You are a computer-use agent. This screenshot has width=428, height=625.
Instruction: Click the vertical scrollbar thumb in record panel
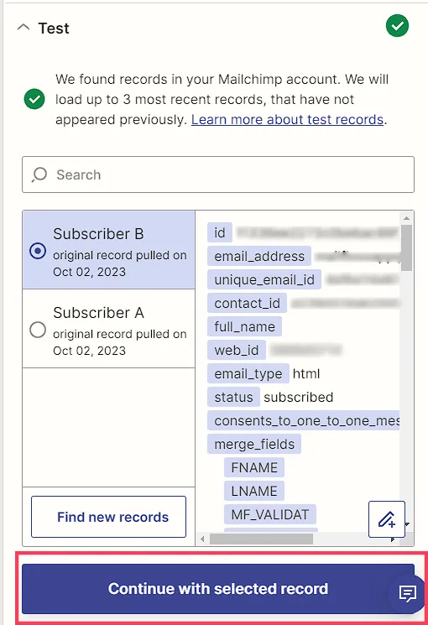406,247
